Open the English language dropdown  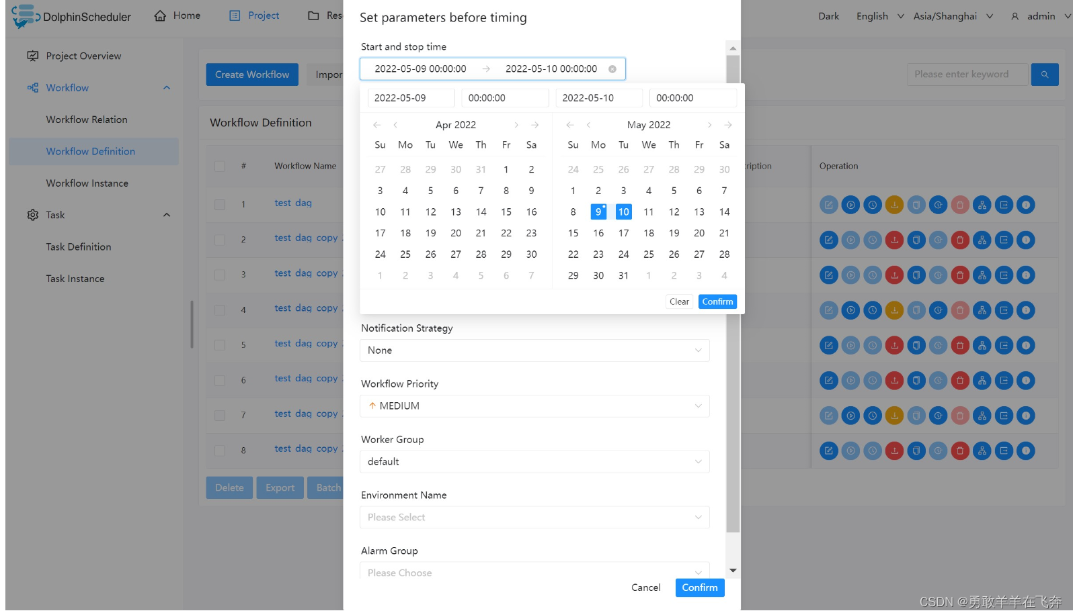click(x=880, y=16)
